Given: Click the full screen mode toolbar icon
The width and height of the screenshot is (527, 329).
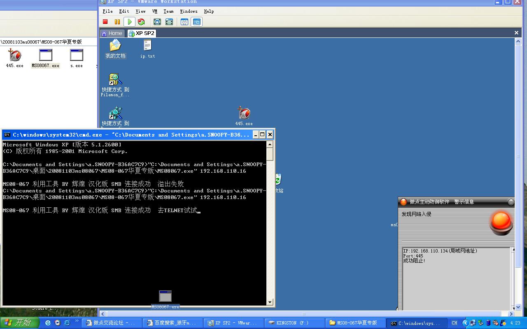Looking at the screenshot, I should [157, 22].
